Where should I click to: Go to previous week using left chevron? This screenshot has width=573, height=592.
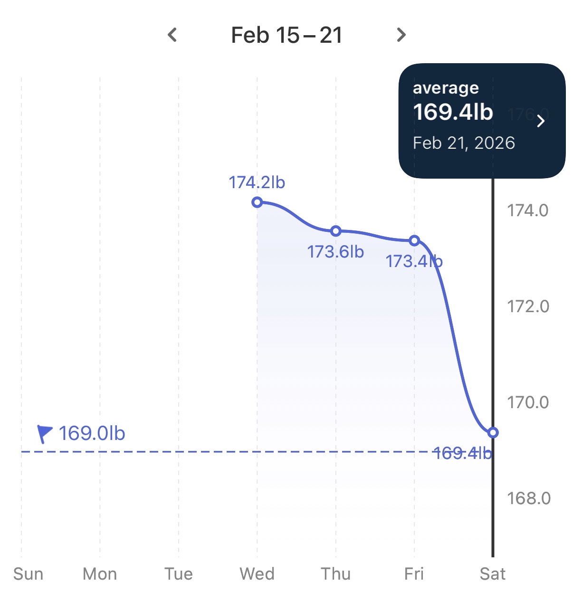172,35
